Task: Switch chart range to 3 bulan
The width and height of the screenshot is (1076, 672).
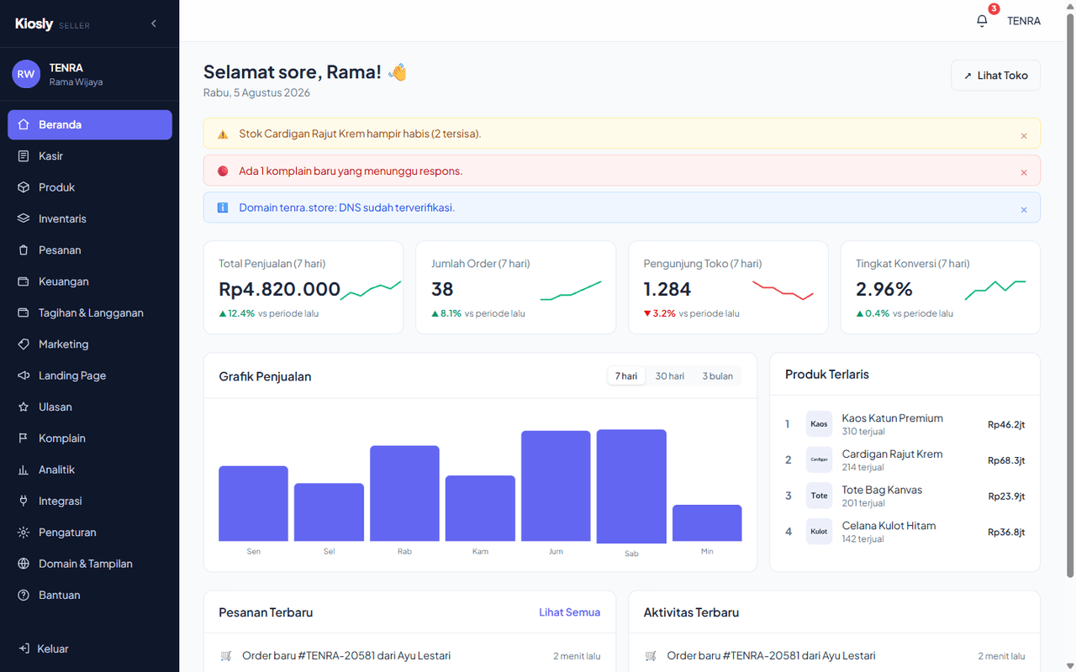Action: click(x=718, y=376)
